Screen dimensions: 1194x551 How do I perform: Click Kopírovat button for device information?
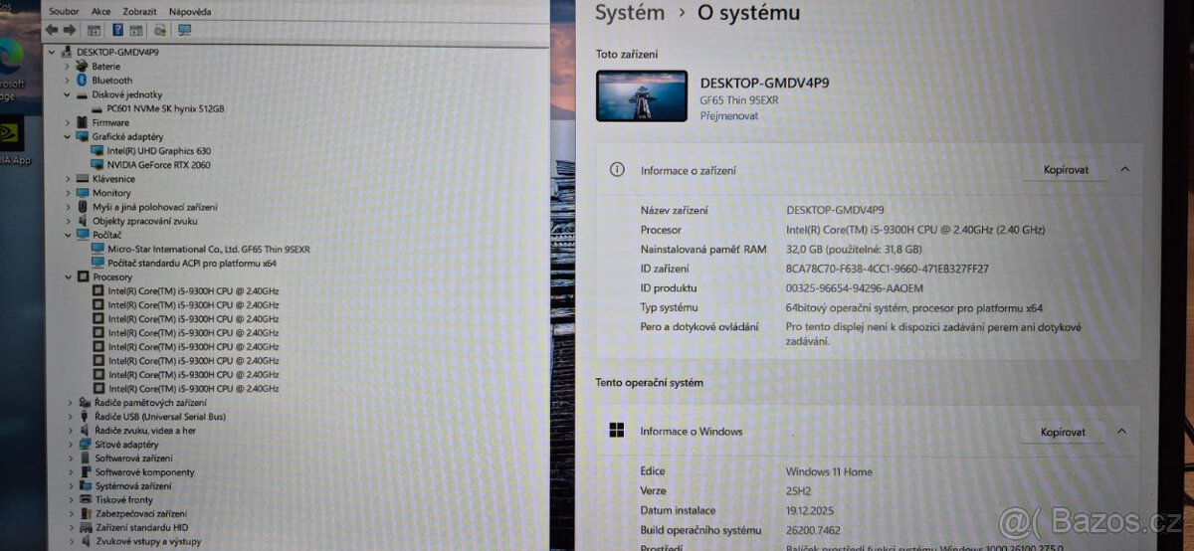(x=1066, y=170)
